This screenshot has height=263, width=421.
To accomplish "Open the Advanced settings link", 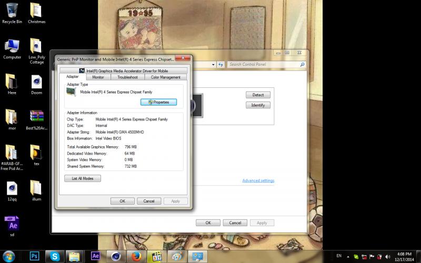I will (x=258, y=180).
